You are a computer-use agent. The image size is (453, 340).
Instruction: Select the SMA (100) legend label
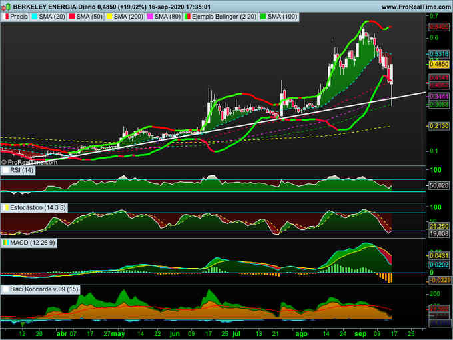[x=282, y=17]
